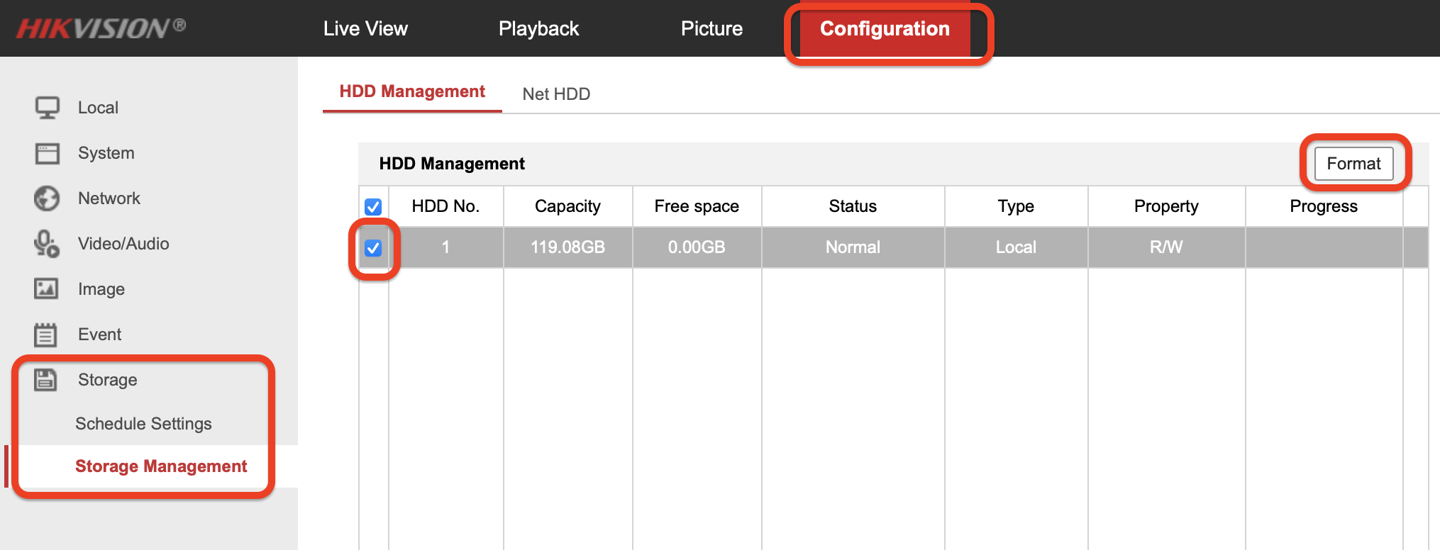Click the Event calendar icon

[x=46, y=335]
